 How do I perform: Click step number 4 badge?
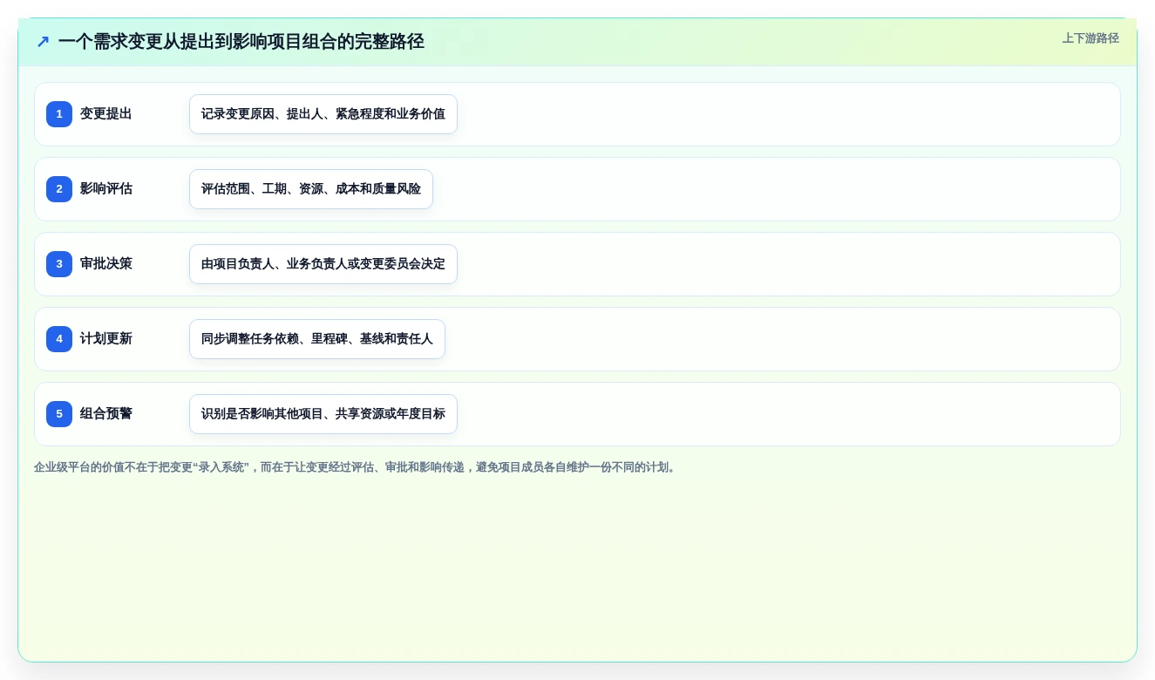pos(59,339)
